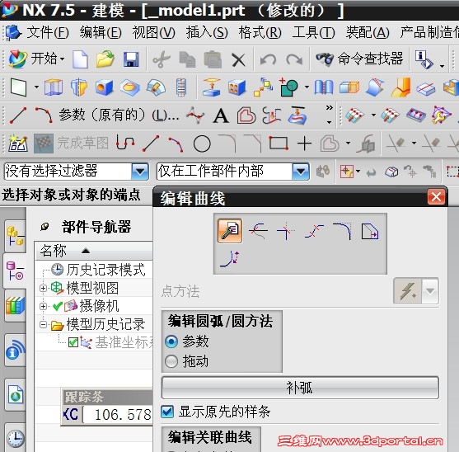Open a file with the folder icon
Viewport: 459px width, 452px height.
(x=105, y=59)
